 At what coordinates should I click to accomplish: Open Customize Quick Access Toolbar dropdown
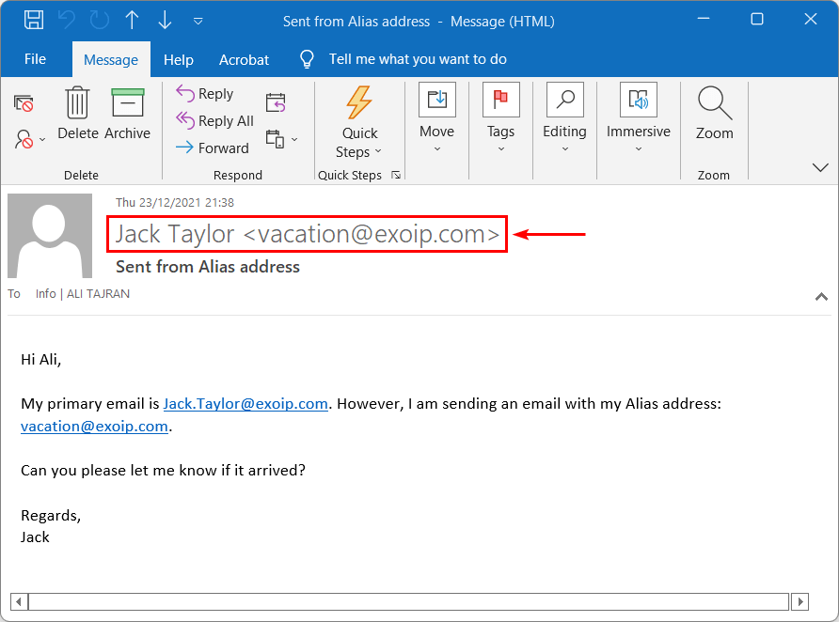198,22
